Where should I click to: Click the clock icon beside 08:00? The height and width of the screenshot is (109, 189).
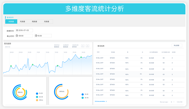tap(17, 36)
